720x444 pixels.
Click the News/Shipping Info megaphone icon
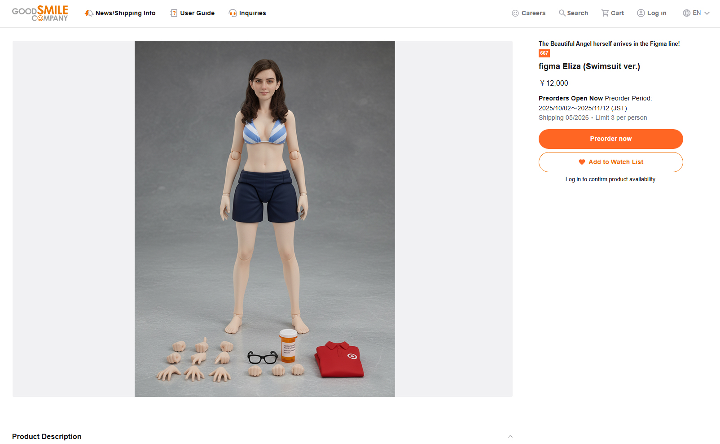pyautogui.click(x=89, y=13)
